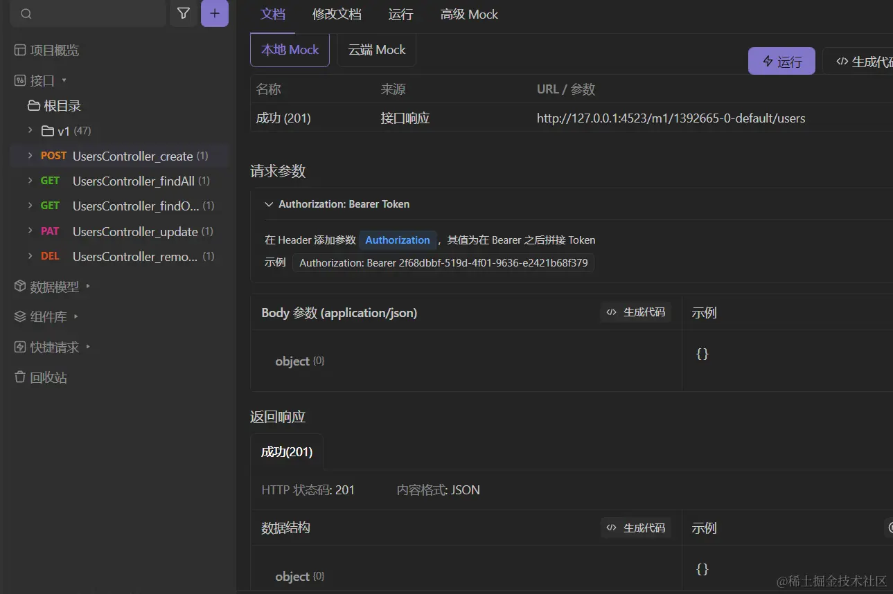
Task: Click 生成代码 in Body 参数 header
Action: [x=636, y=312]
